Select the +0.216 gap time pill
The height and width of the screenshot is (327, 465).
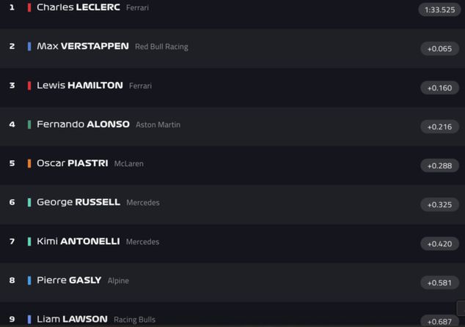click(439, 127)
